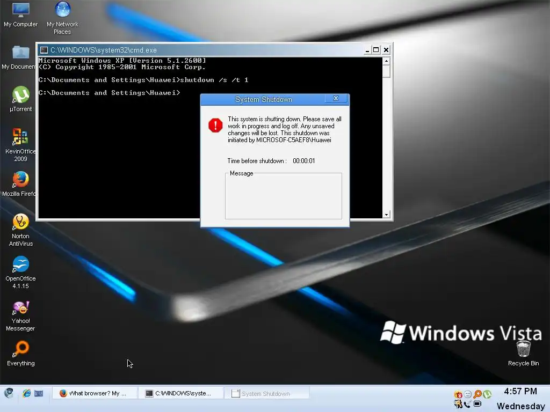Click cmd scrollbar down arrow
550x412 pixels.
click(386, 215)
